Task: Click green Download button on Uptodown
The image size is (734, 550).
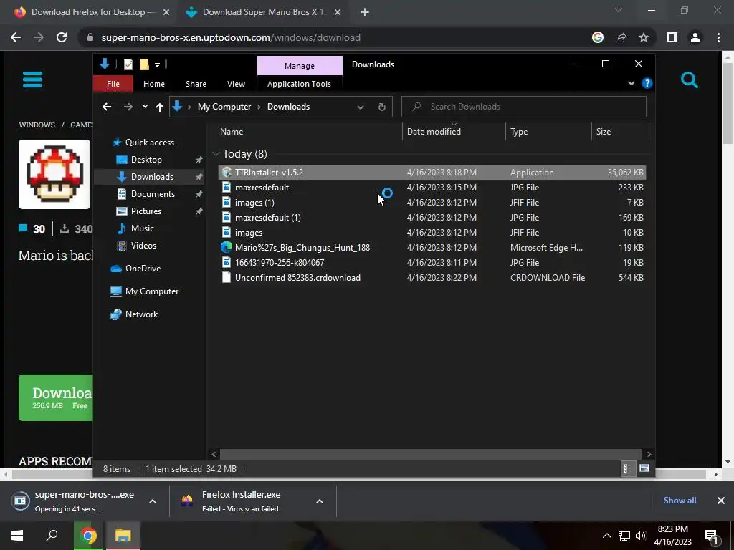Action: point(56,397)
